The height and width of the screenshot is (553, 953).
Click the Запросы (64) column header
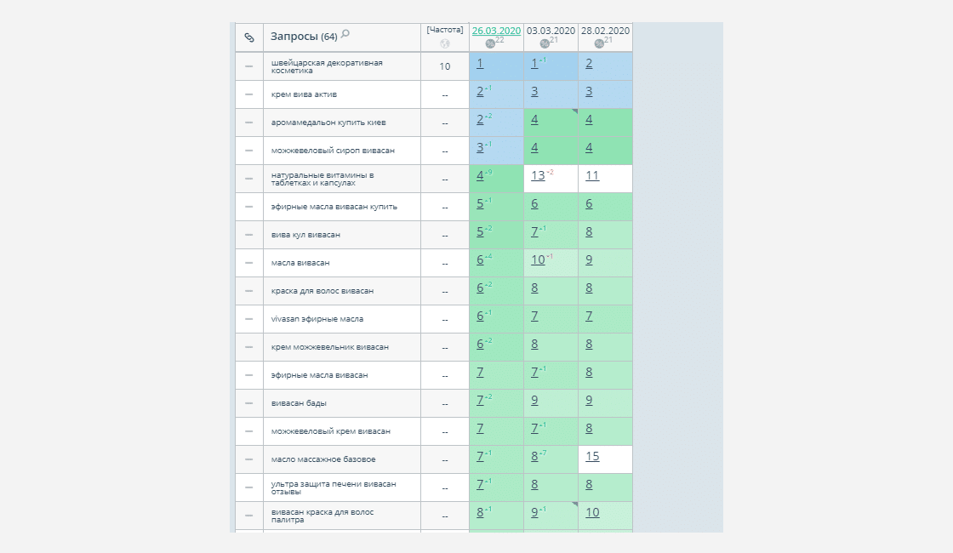[304, 37]
